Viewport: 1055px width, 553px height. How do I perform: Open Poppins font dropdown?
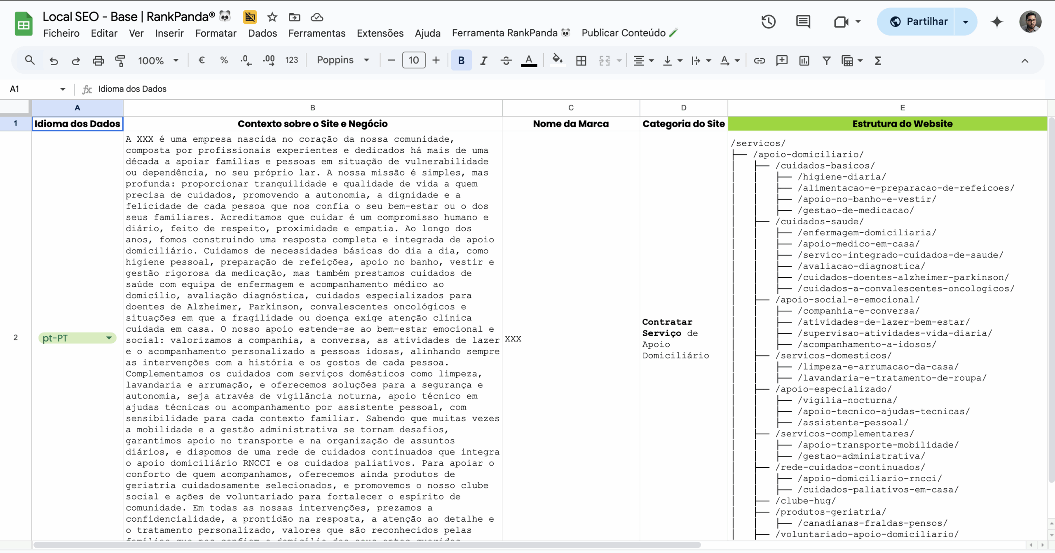click(343, 61)
